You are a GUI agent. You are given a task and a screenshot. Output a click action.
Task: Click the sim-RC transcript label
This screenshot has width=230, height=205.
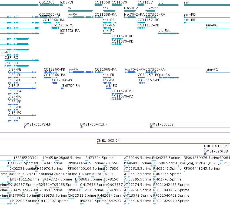(x=211, y=25)
